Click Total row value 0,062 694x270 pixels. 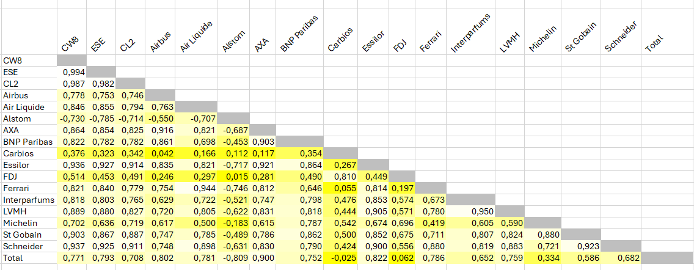[403, 257]
